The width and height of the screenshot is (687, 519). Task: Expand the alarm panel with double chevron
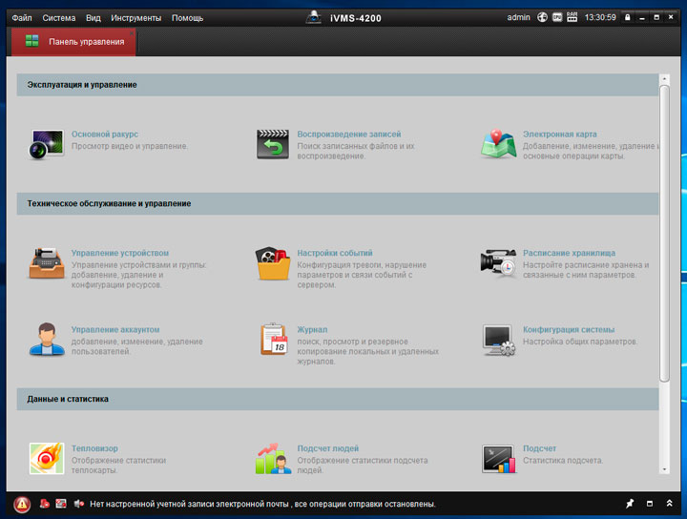click(671, 503)
